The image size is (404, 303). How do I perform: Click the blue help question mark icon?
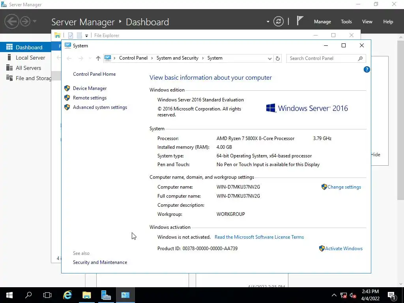click(367, 69)
